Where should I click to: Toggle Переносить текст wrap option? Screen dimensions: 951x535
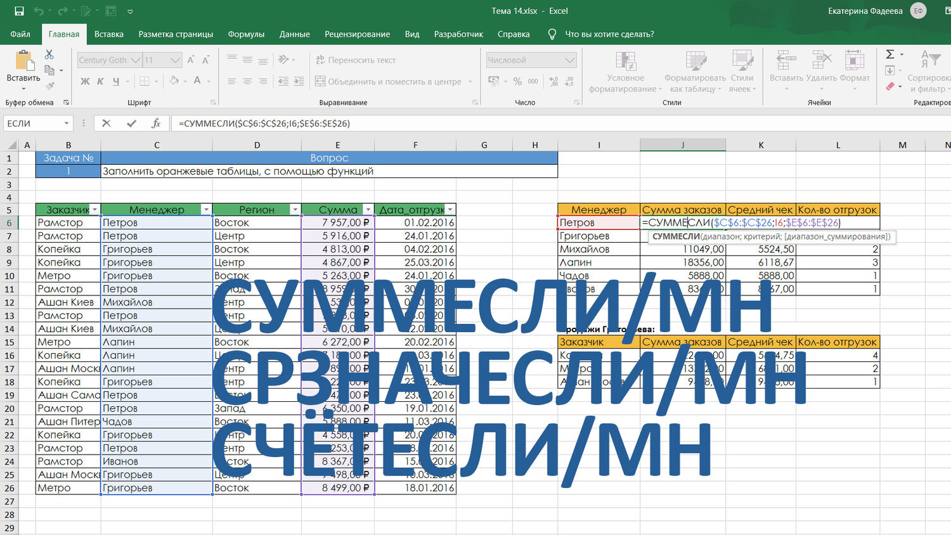[x=356, y=60]
